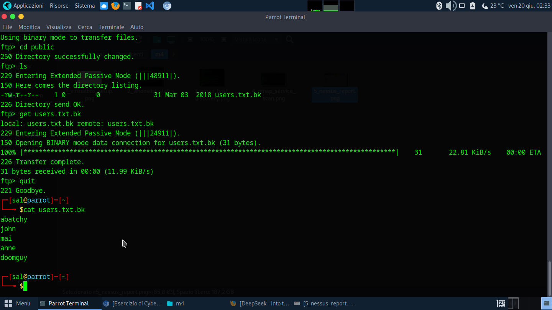Viewport: 552px width, 310px height.
Task: Click the transfer progress bar of asterisks
Action: pos(209,152)
